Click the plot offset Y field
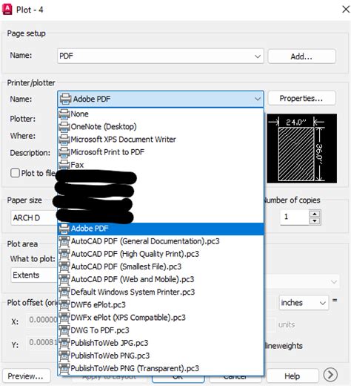Screen dimensions: 351x386 pyautogui.click(x=42, y=343)
